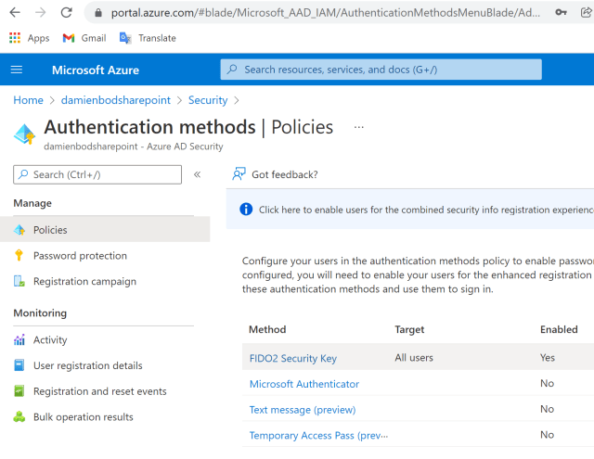Select Policies in the Manage menu
Screen dimensions: 594x459
50,230
